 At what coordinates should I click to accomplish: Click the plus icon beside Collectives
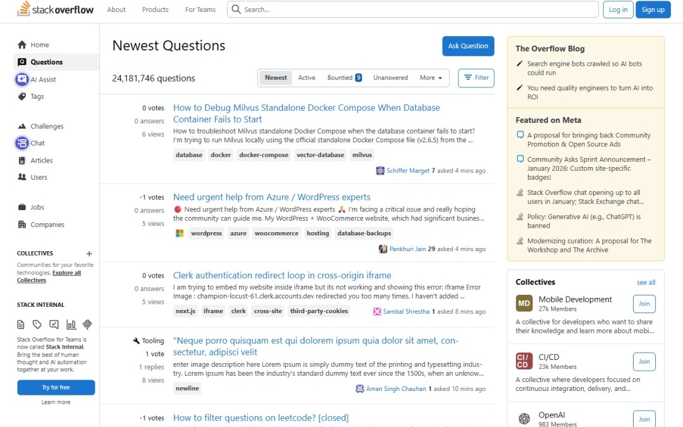pos(89,254)
